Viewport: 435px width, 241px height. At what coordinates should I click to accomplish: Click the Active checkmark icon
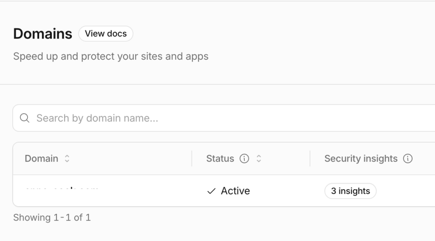click(212, 191)
